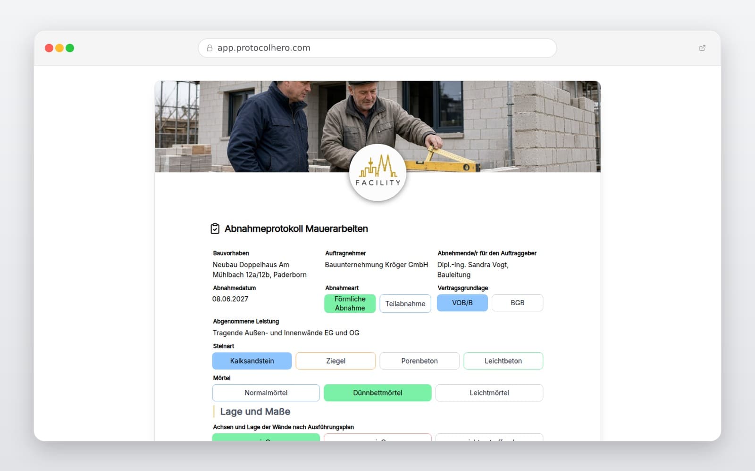Viewport: 755px width, 471px height.
Task: Select Porenbeton as Steinart
Action: click(419, 361)
